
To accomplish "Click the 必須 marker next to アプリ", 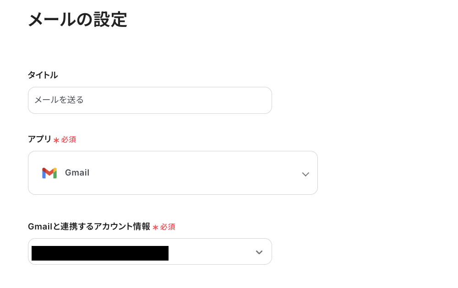I will click(x=69, y=139).
